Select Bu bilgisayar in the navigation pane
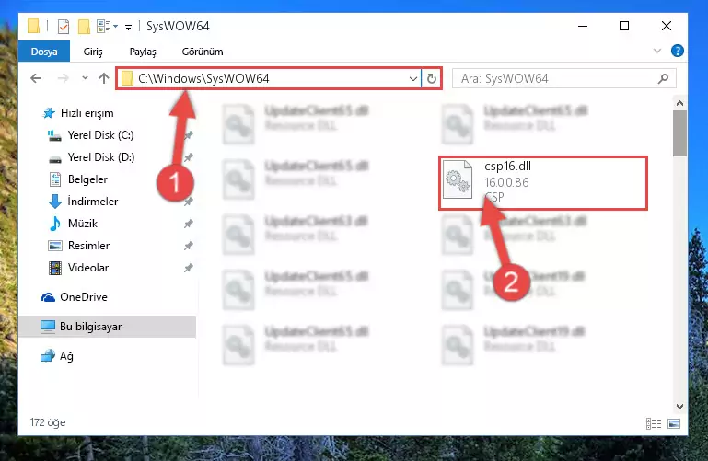Screen dimensions: 708x461 107,326
